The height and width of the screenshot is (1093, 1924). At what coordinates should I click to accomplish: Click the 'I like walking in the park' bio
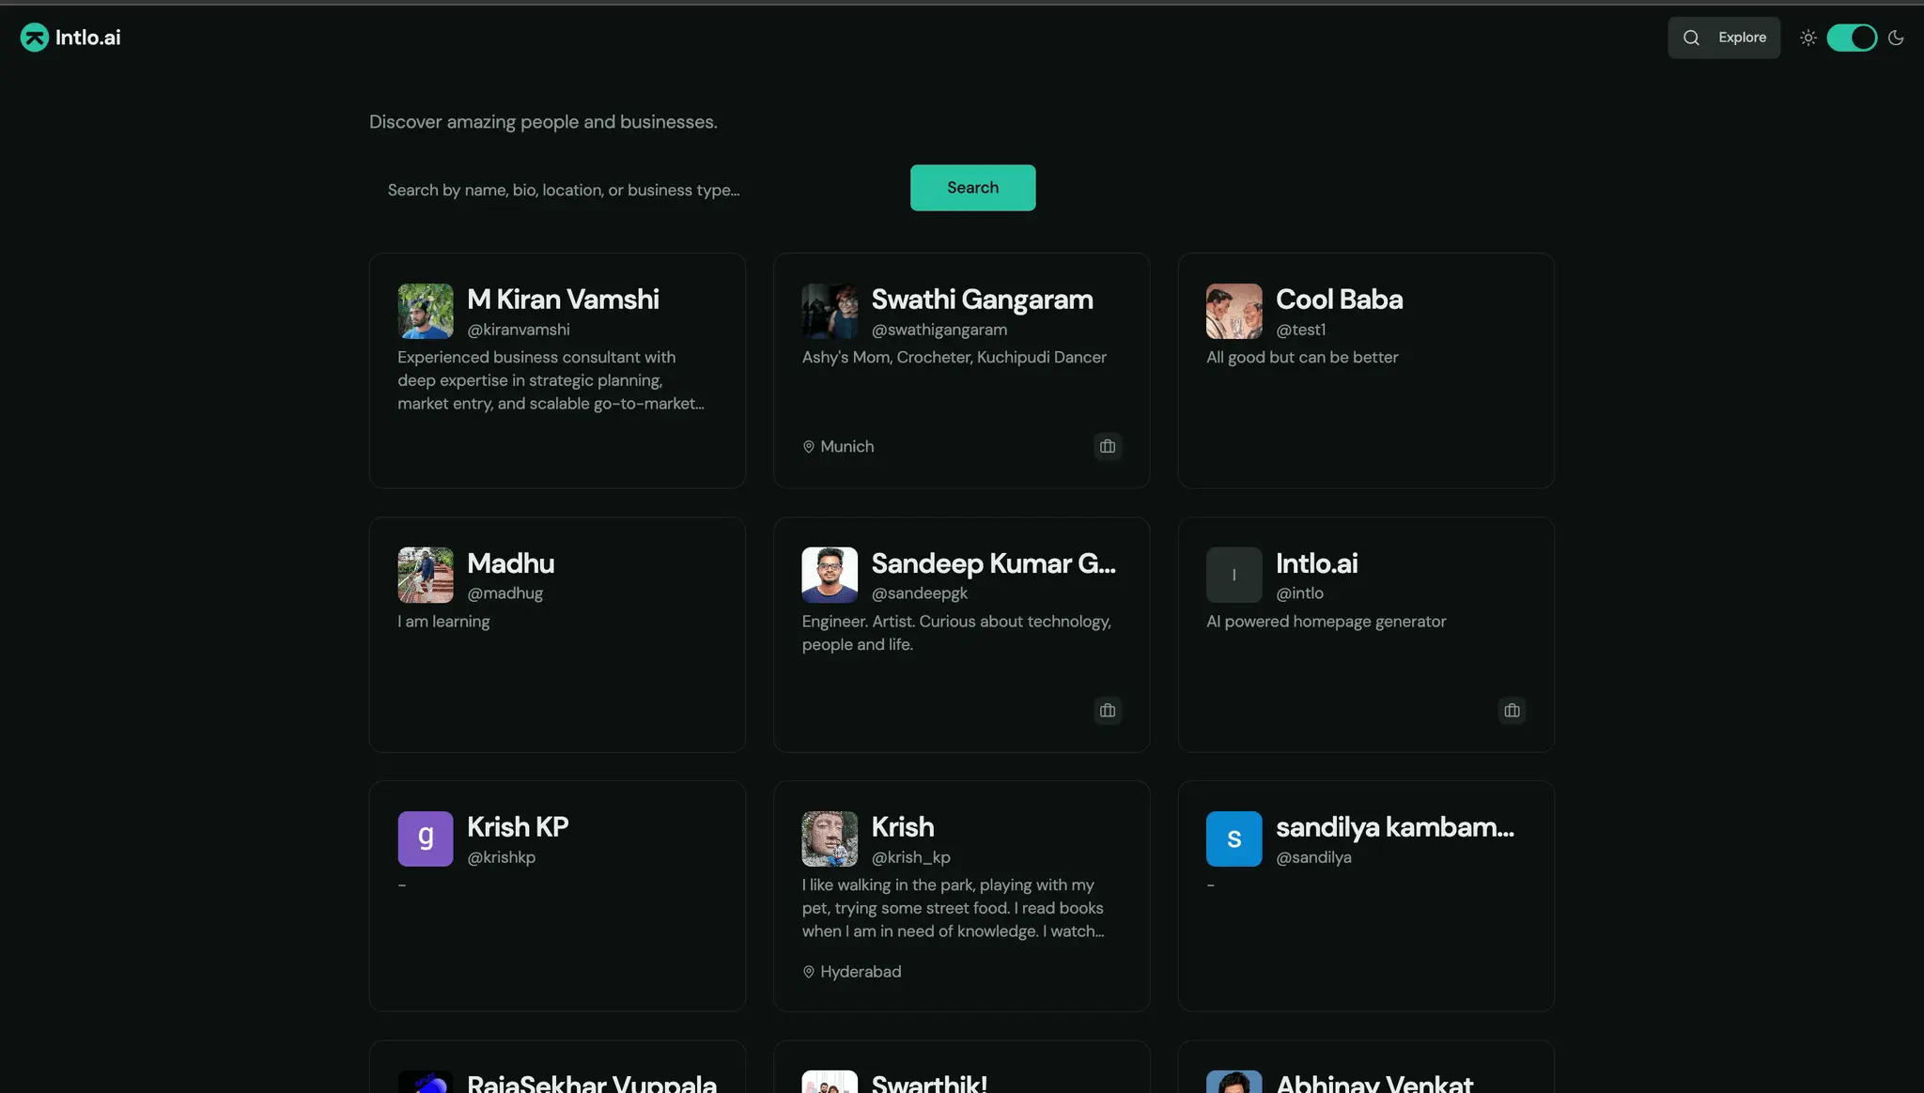[953, 908]
